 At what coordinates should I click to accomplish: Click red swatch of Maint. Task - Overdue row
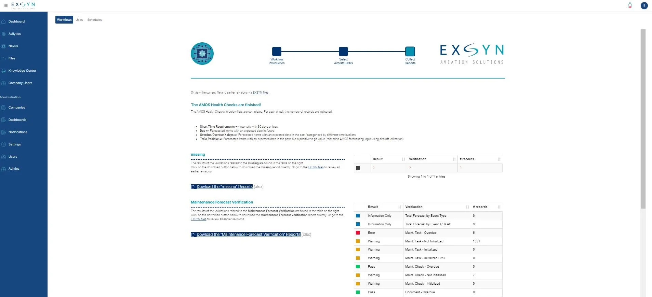[x=358, y=233]
